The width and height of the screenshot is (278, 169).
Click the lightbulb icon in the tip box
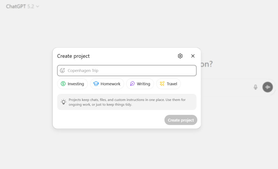click(x=64, y=102)
